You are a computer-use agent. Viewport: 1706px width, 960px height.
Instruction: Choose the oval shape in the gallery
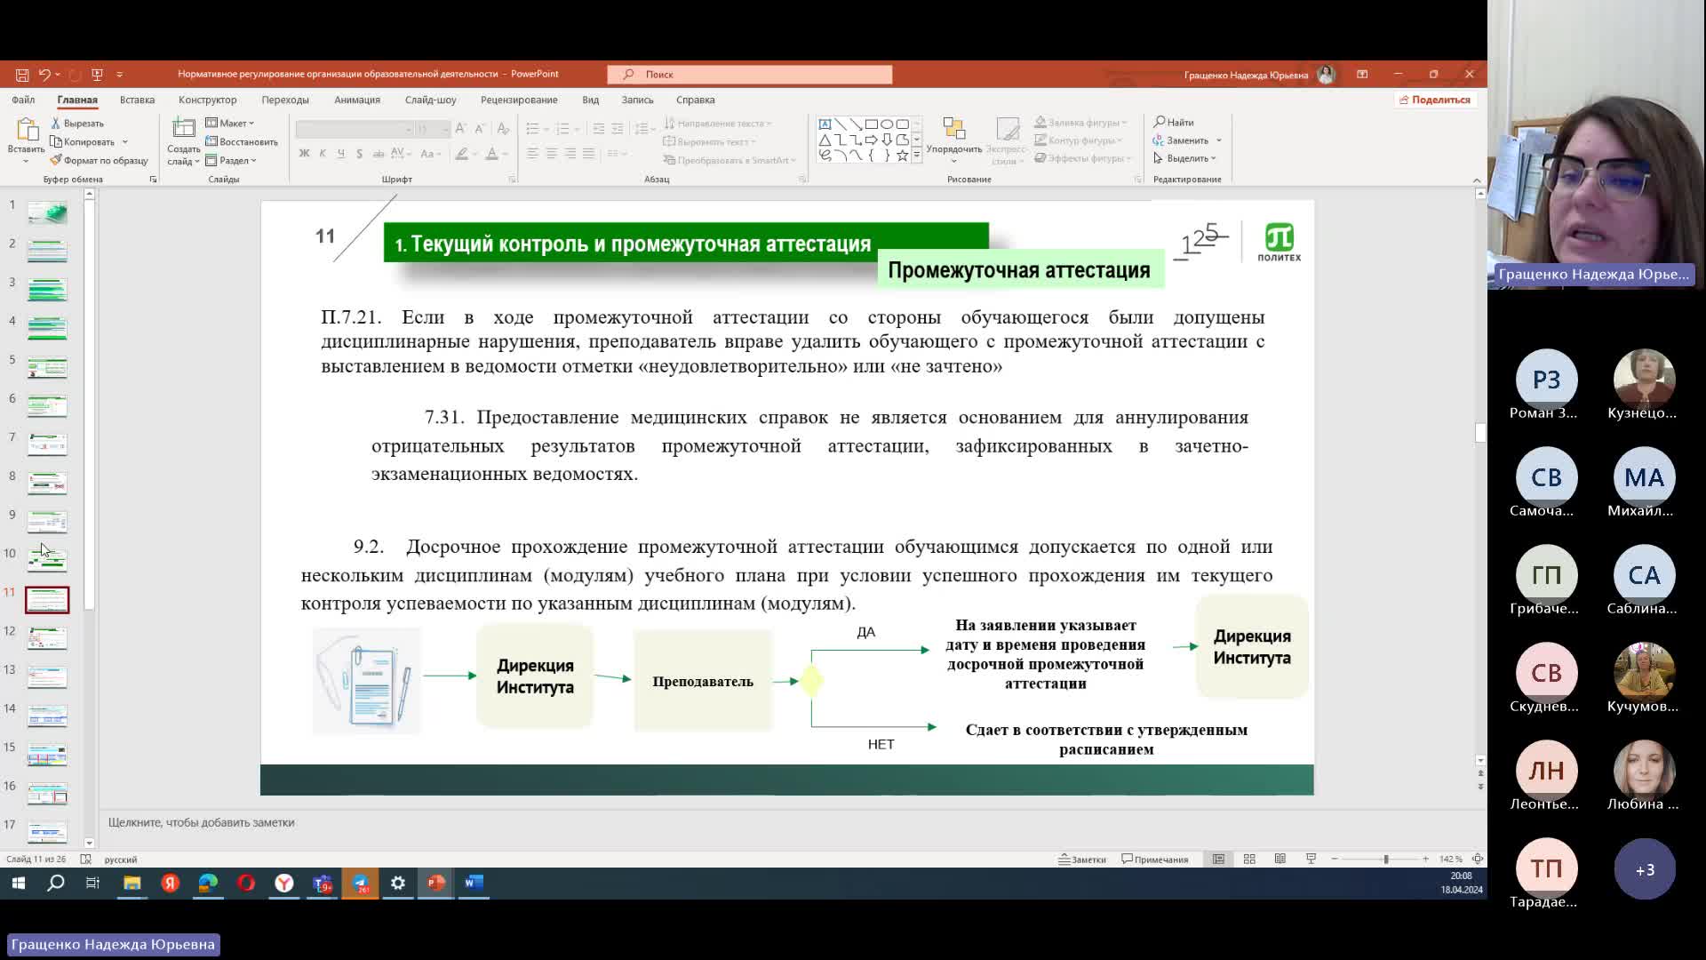pos(887,124)
